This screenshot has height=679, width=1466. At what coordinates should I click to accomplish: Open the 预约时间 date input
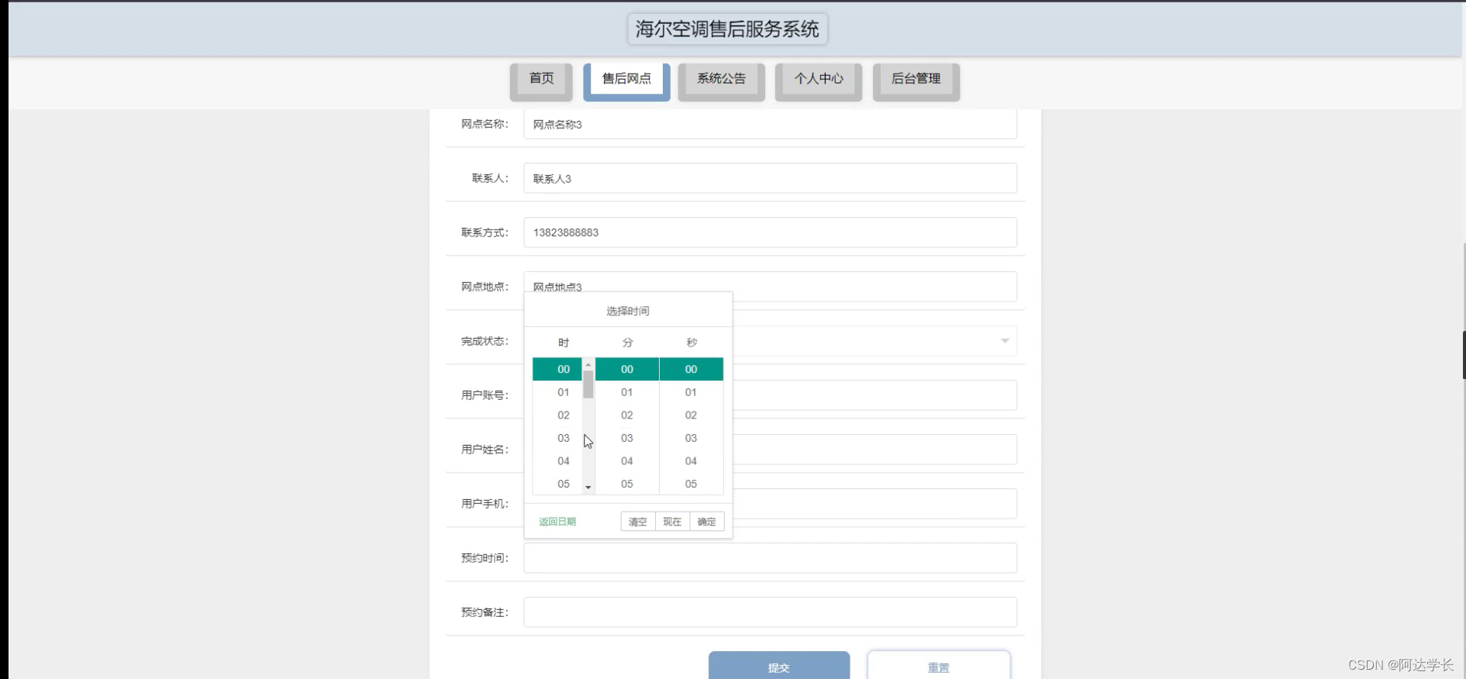pyautogui.click(x=770, y=558)
